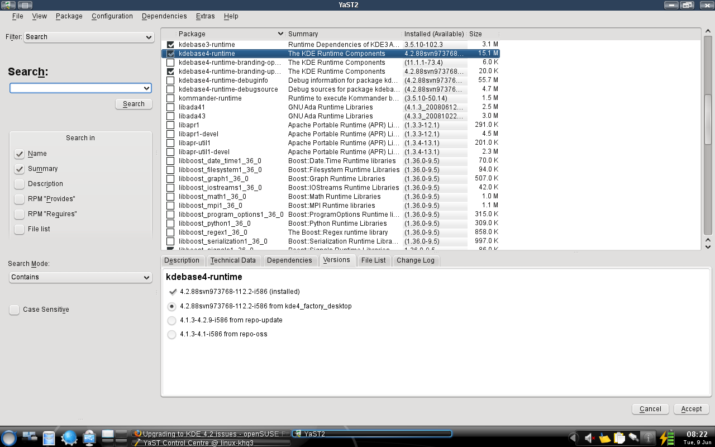Screen dimensions: 715x447
Task: Open the yellow sticky notes tray icon
Action: [x=604, y=438]
